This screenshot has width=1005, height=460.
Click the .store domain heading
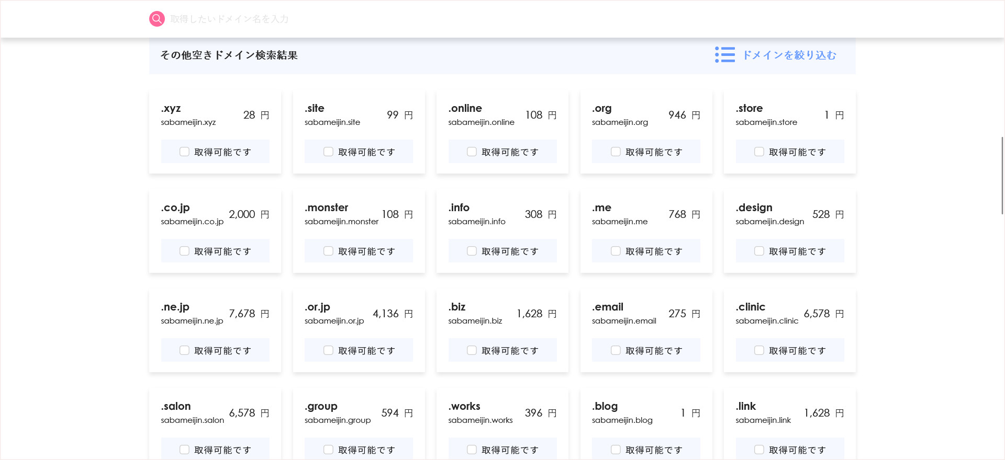tap(749, 108)
